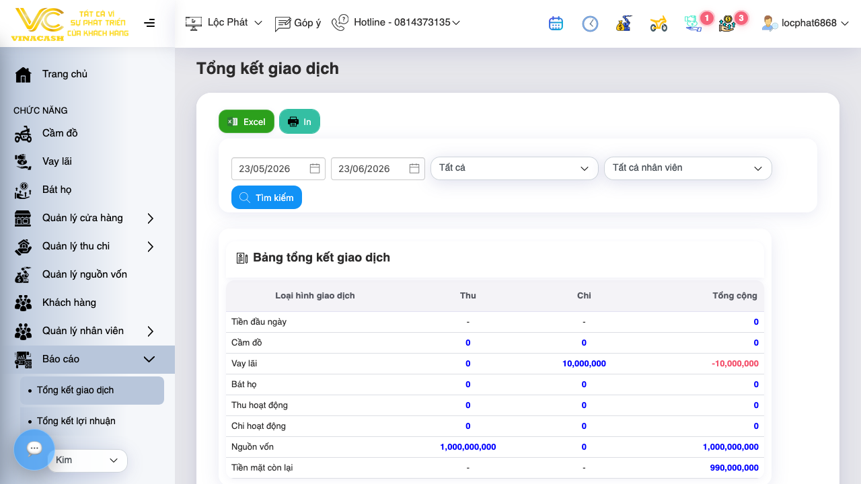
Task: Click the Tìm kiếm search button
Action: tap(266, 198)
